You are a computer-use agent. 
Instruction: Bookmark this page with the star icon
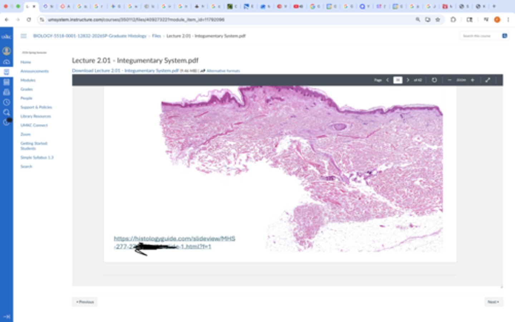[x=438, y=20]
